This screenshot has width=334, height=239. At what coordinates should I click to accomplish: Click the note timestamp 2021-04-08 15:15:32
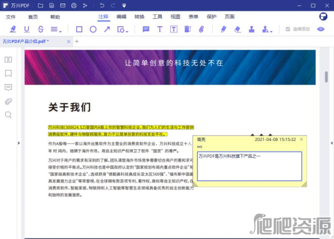tap(275, 139)
